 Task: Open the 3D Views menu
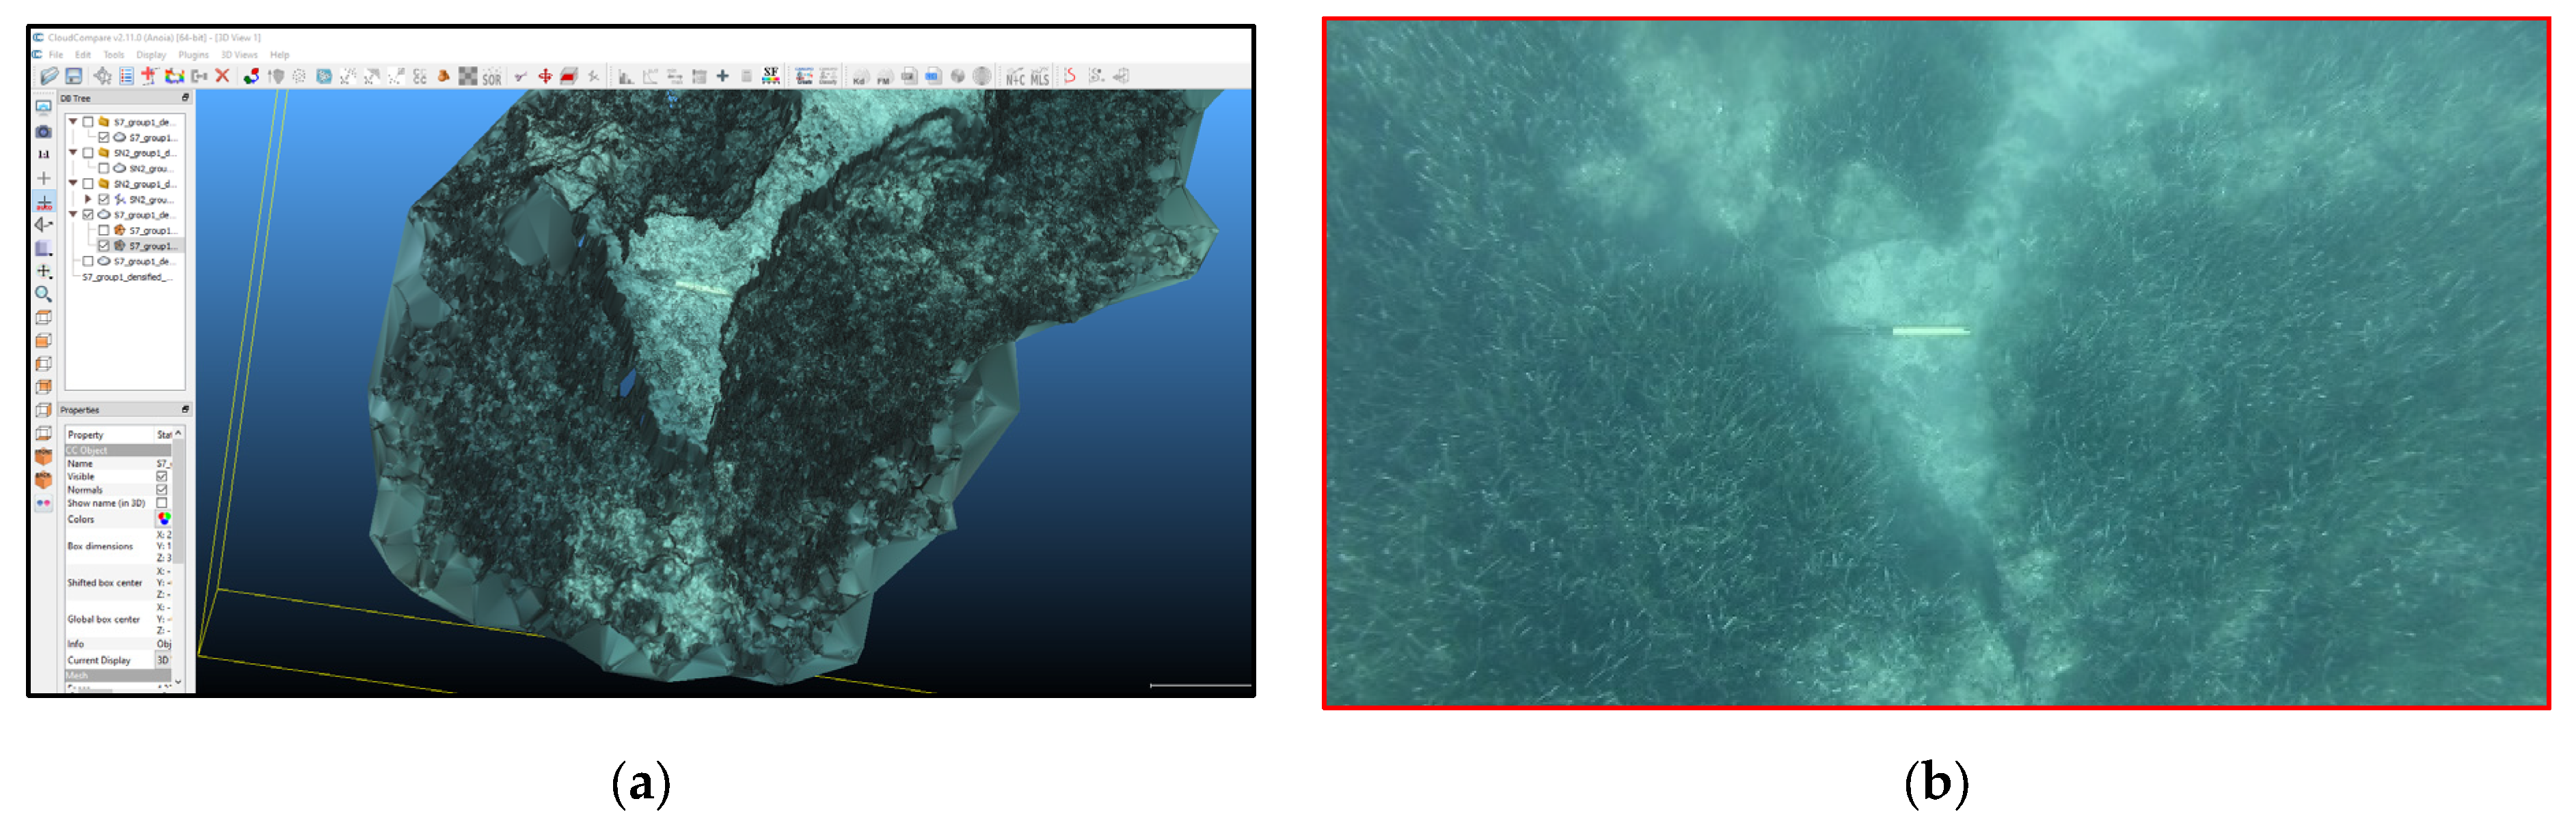point(239,55)
